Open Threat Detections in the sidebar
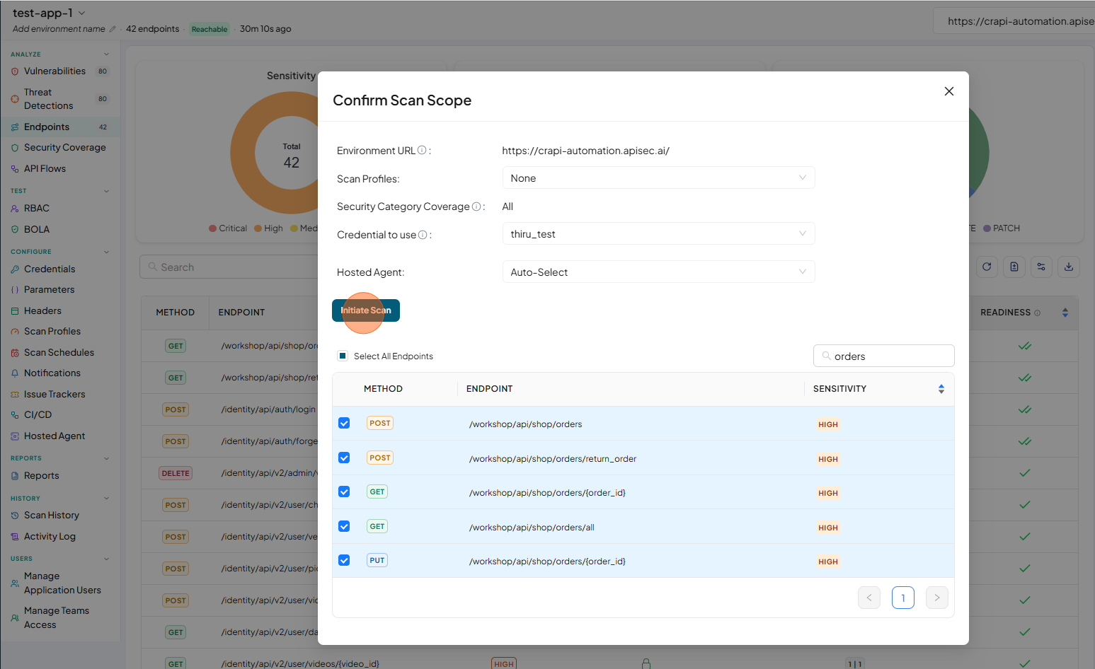Screen dimensions: 1095x669 coord(48,99)
